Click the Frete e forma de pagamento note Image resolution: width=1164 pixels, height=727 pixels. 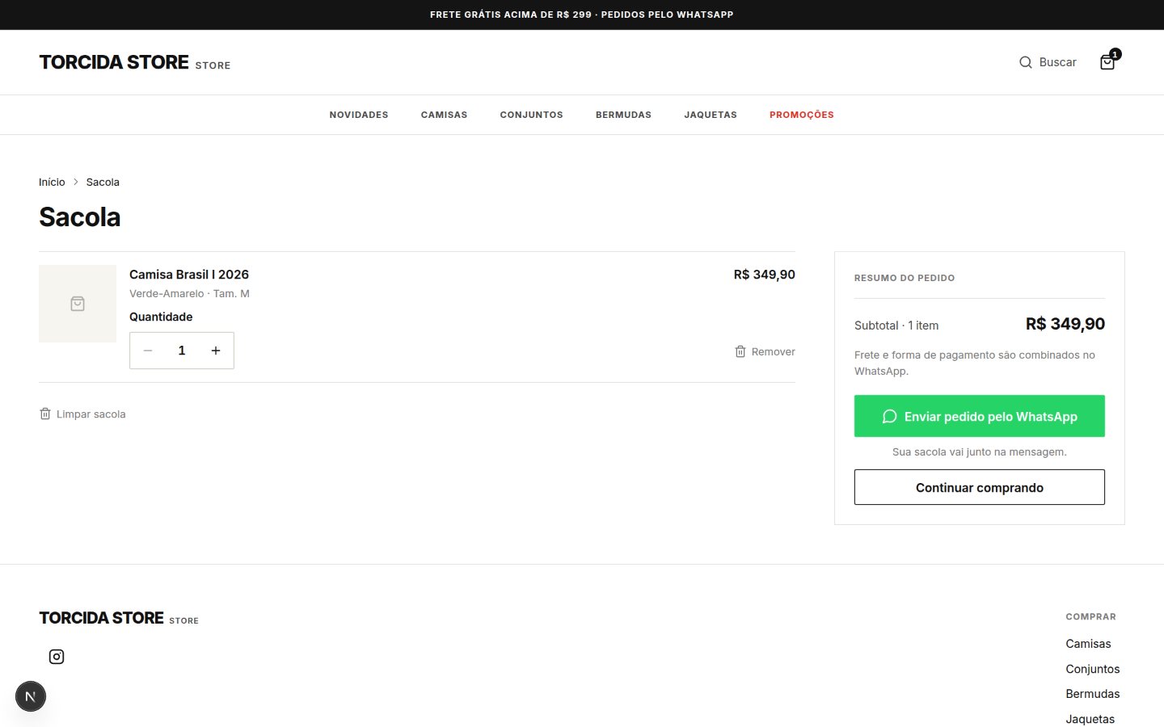tap(975, 363)
